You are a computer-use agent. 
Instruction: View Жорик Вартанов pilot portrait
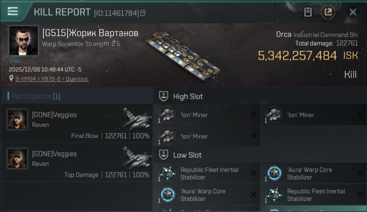point(23,40)
